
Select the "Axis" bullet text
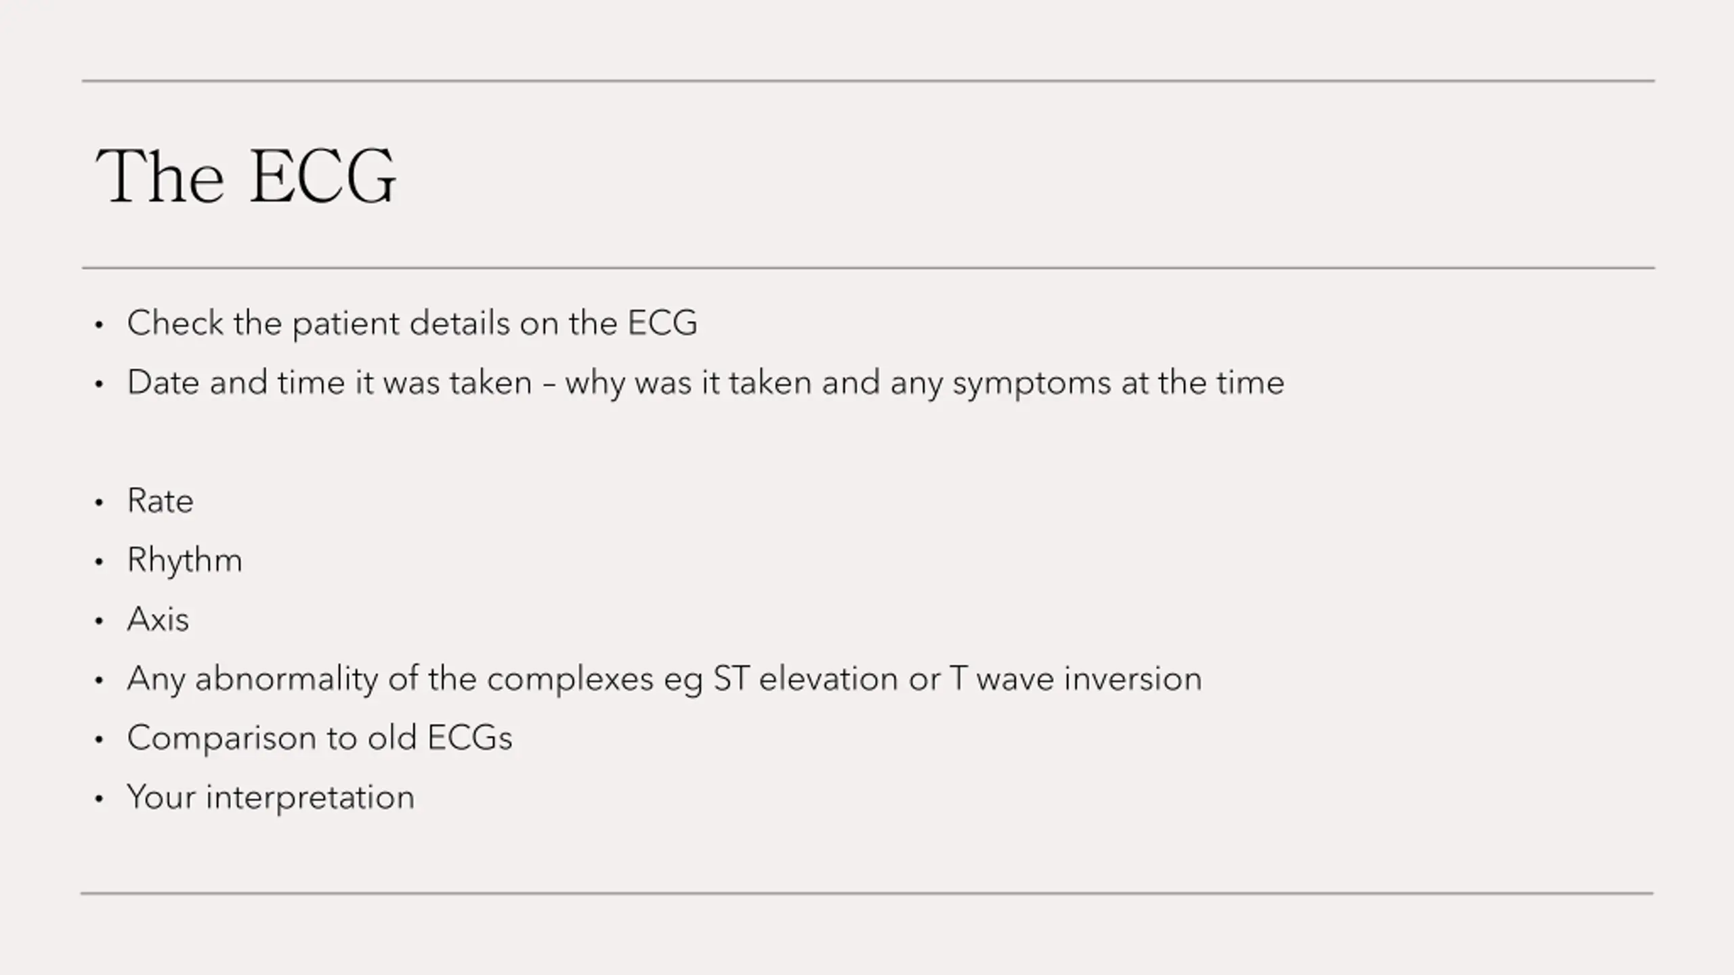(x=158, y=620)
